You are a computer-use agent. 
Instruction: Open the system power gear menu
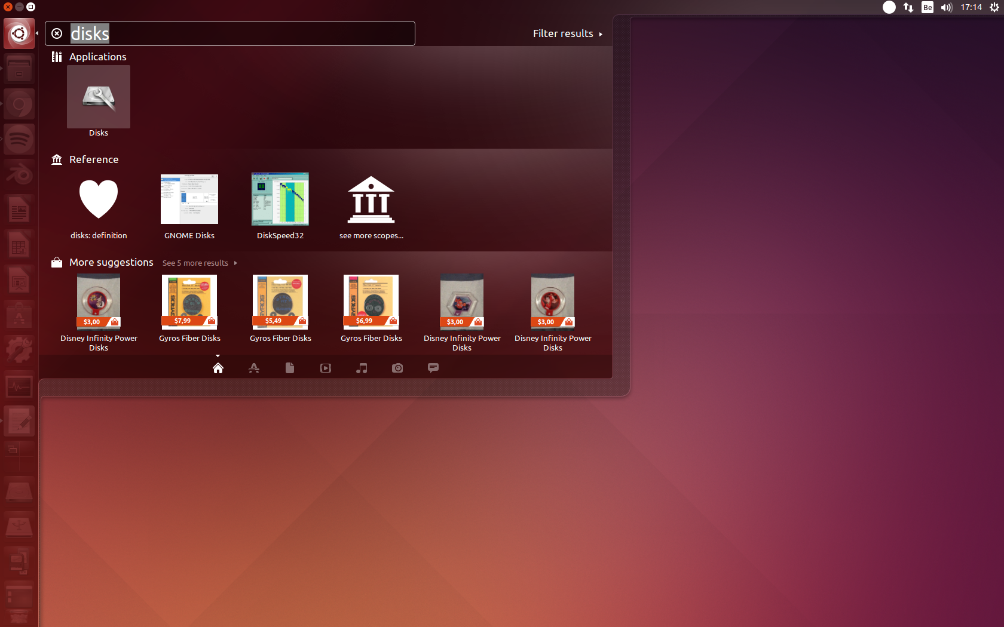tap(994, 7)
